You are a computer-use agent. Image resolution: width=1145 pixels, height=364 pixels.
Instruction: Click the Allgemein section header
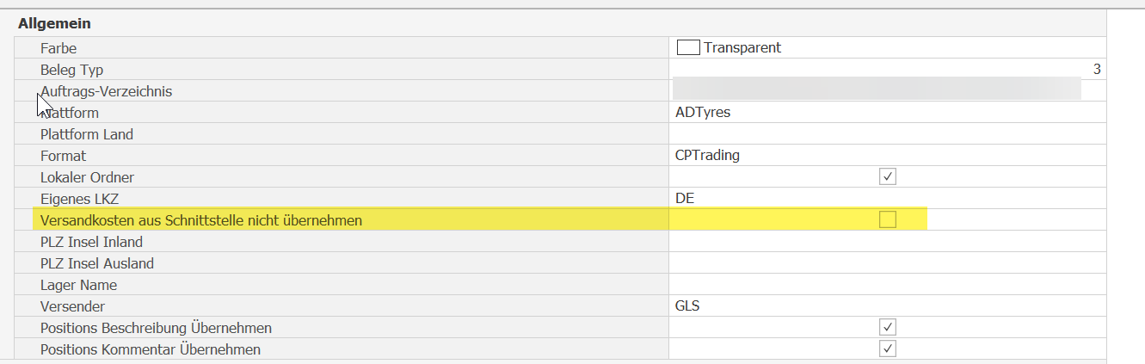tap(55, 24)
